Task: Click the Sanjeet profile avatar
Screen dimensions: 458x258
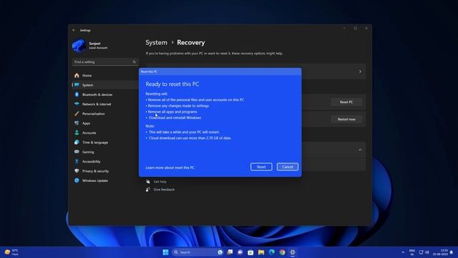Action: tap(79, 46)
